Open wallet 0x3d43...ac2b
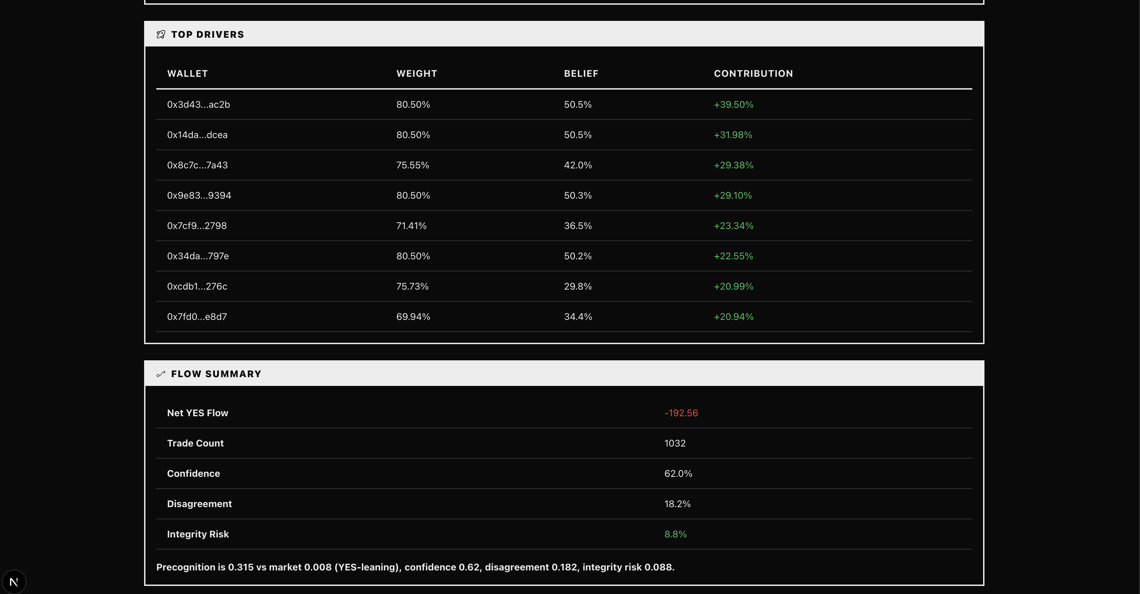This screenshot has width=1140, height=594. click(x=198, y=105)
